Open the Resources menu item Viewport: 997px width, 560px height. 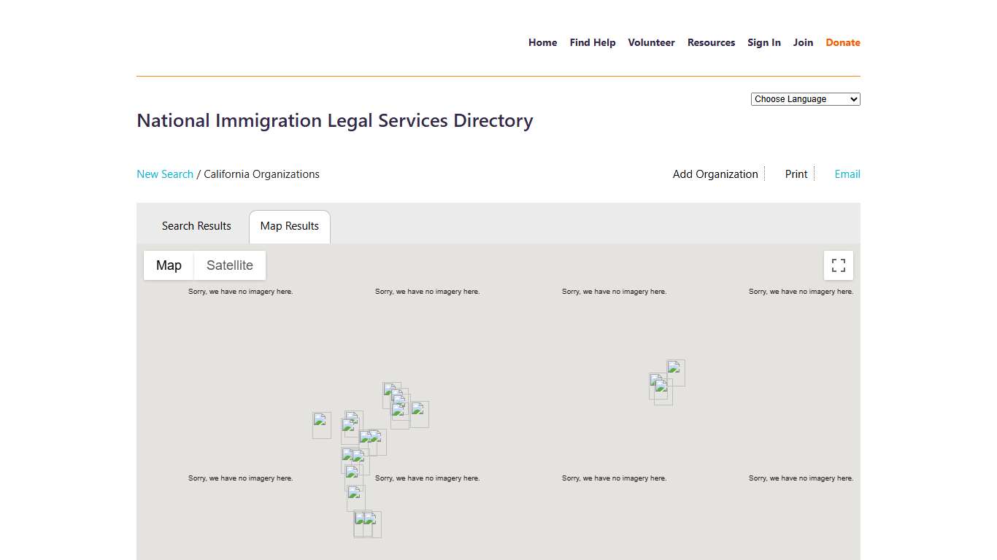[711, 42]
